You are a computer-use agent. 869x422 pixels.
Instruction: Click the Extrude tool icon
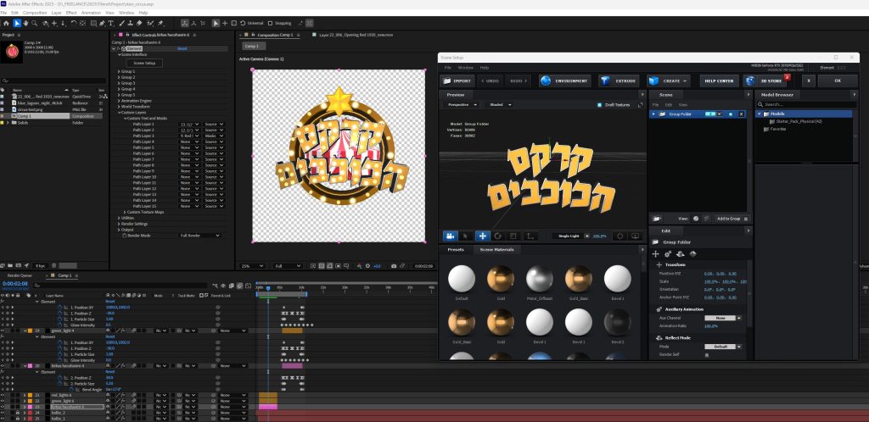pyautogui.click(x=616, y=81)
